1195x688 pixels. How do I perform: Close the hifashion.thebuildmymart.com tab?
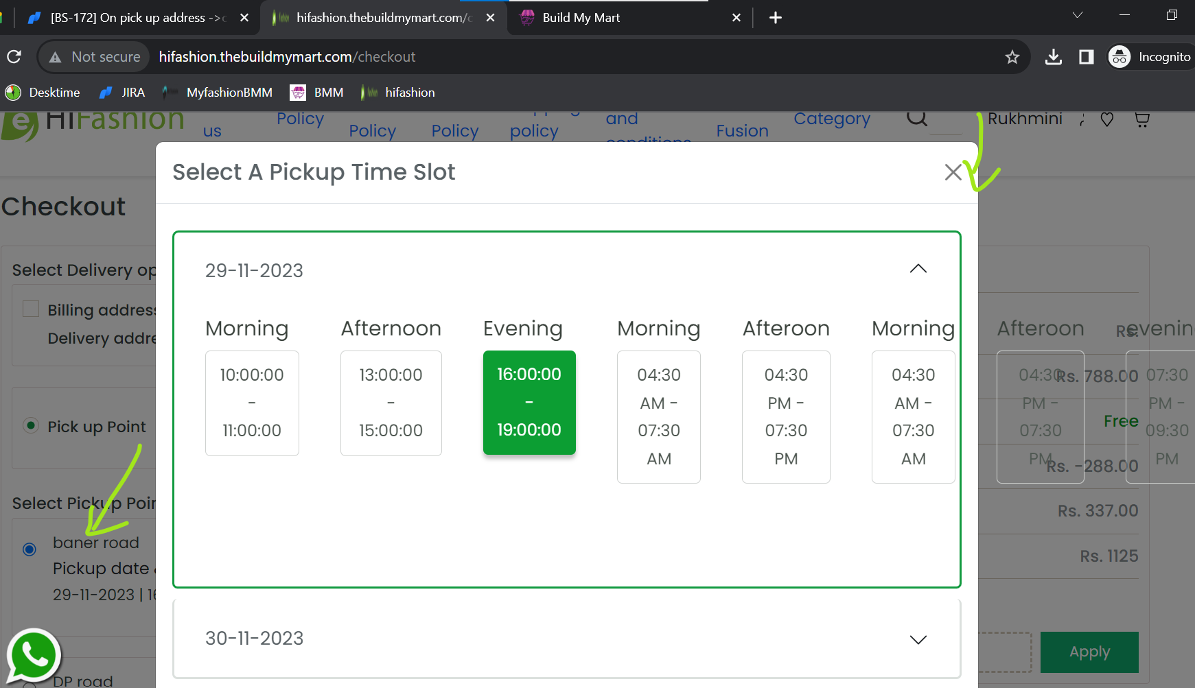tap(490, 18)
